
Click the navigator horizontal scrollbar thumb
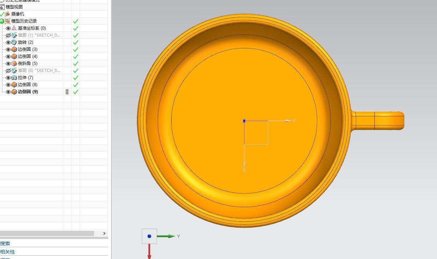click(x=47, y=233)
